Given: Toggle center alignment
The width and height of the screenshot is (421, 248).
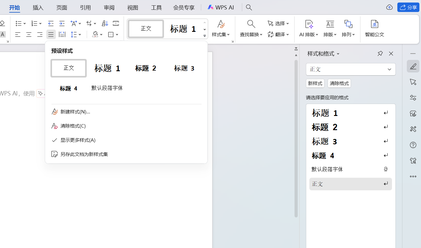Looking at the screenshot, I should point(29,34).
